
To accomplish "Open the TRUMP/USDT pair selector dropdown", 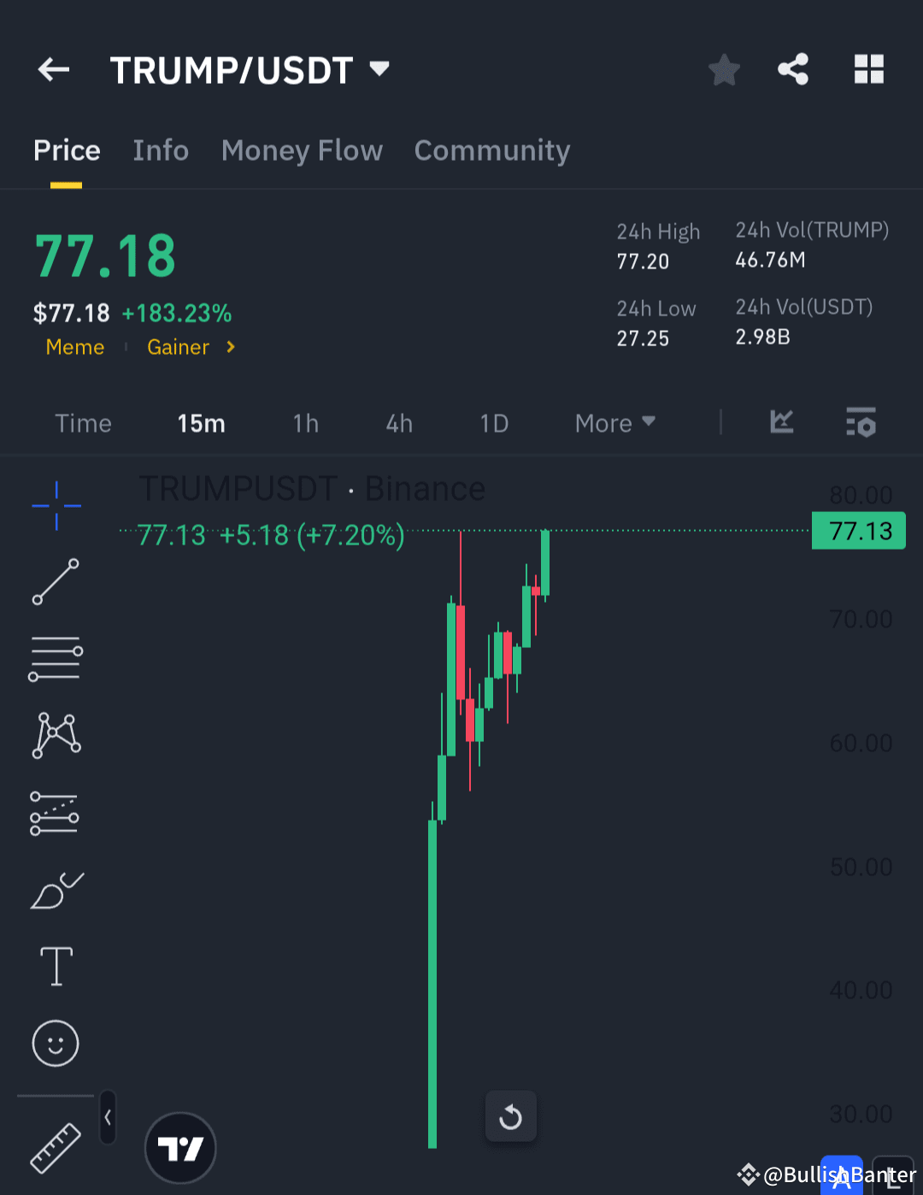I will point(250,70).
